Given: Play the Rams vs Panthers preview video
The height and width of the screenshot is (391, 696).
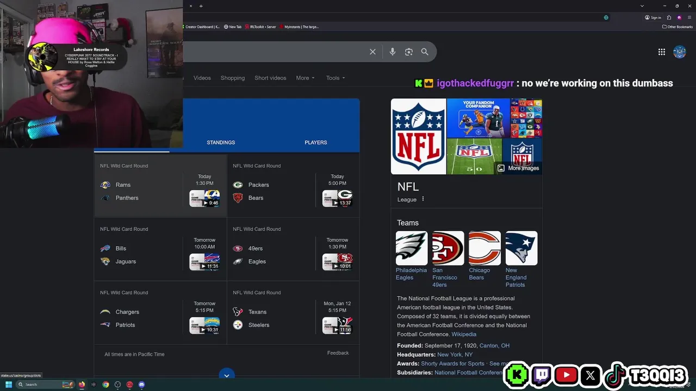Looking at the screenshot, I should (204, 198).
